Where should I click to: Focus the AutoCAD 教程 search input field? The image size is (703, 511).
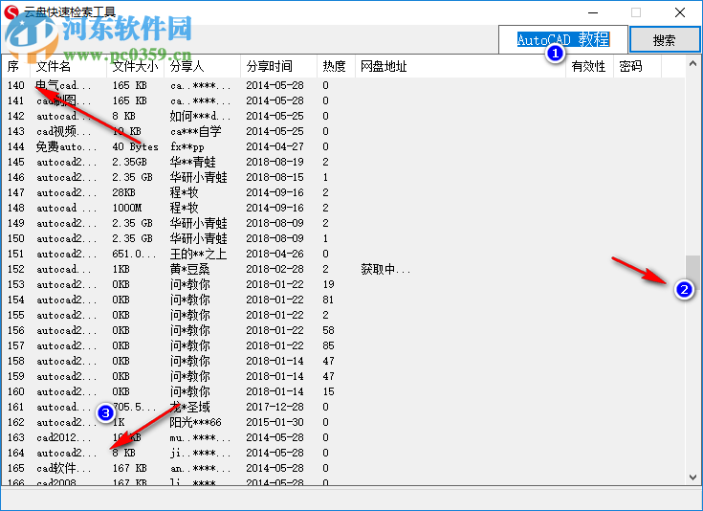point(563,40)
